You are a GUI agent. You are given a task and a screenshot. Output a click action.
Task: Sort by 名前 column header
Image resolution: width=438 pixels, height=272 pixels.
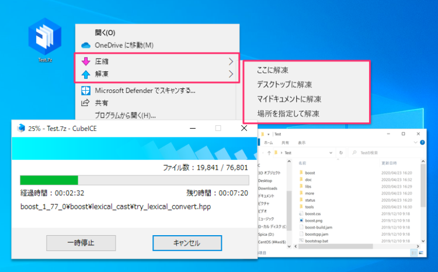[x=303, y=163]
